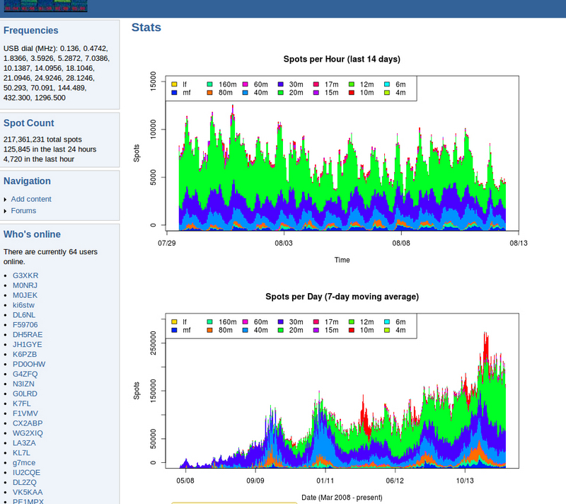Open user JH1GYE's profile link

click(27, 344)
